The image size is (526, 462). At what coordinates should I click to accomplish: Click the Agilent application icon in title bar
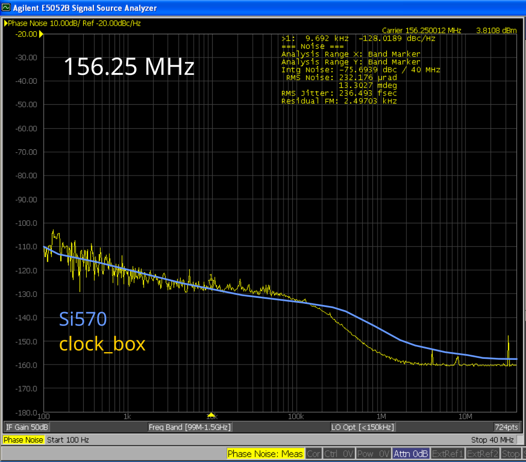tap(6, 8)
